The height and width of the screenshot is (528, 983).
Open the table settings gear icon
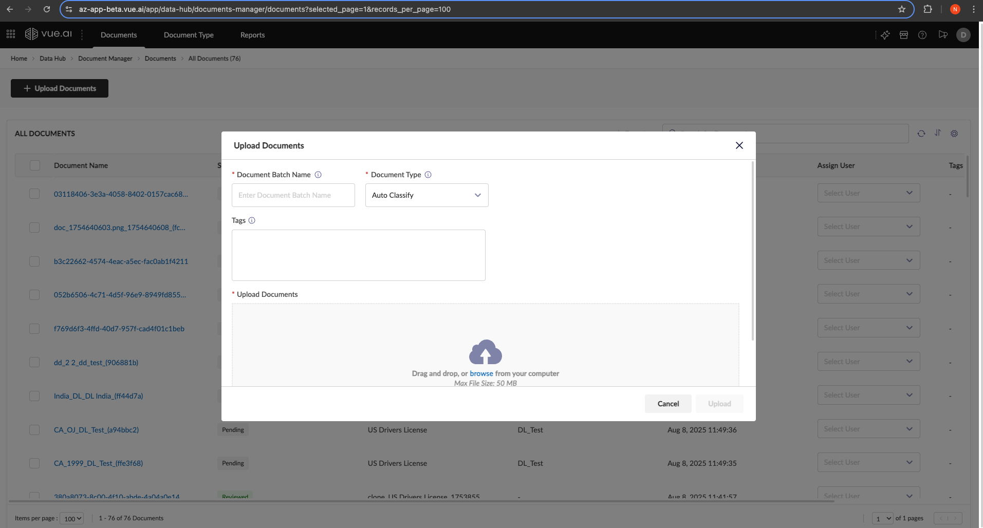click(x=954, y=133)
